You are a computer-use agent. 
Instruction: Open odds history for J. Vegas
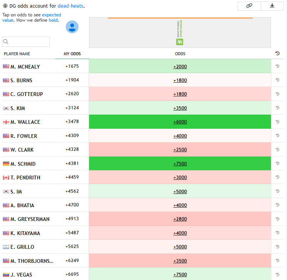click(277, 274)
